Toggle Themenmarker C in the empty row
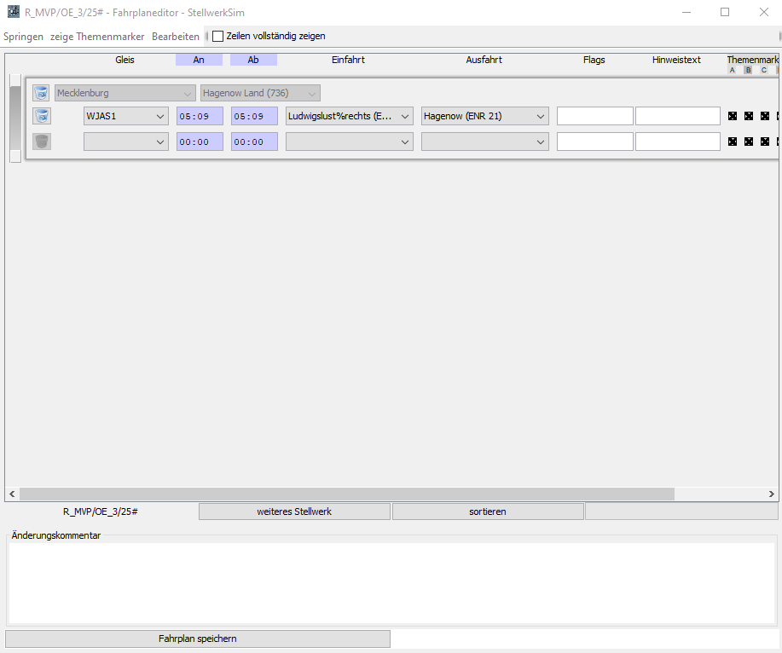The height and width of the screenshot is (653, 782). pyautogui.click(x=765, y=142)
